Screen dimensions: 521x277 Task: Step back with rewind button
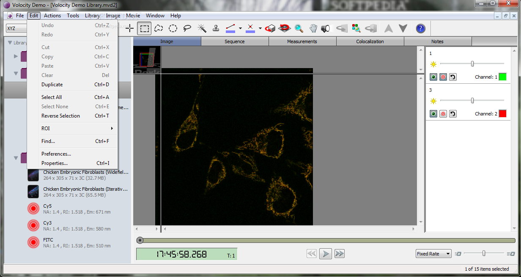coord(312,254)
